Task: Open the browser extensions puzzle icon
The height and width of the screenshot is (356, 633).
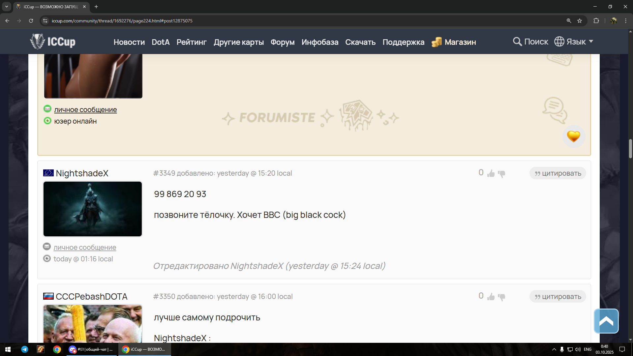Action: tap(596, 21)
